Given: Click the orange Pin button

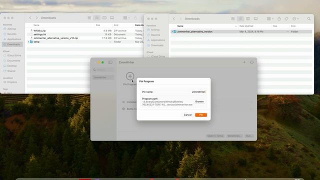Looking at the screenshot, I should [x=201, y=115].
